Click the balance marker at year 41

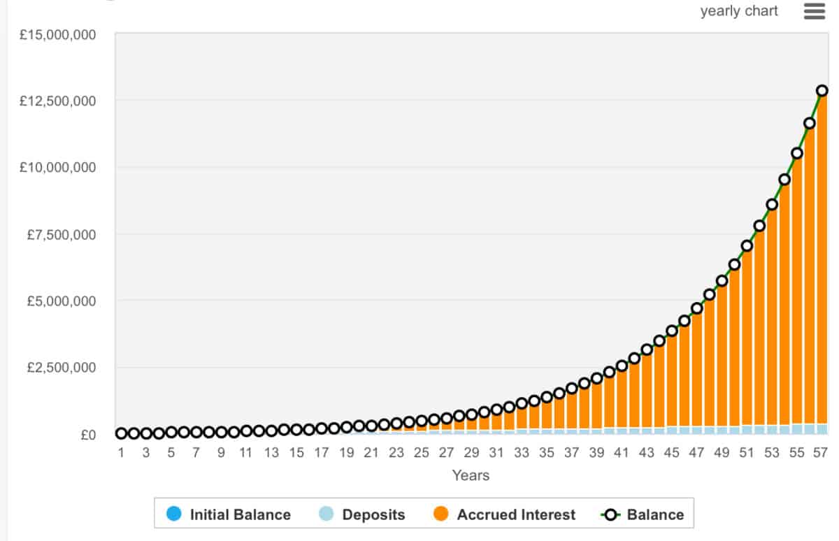pyautogui.click(x=622, y=366)
